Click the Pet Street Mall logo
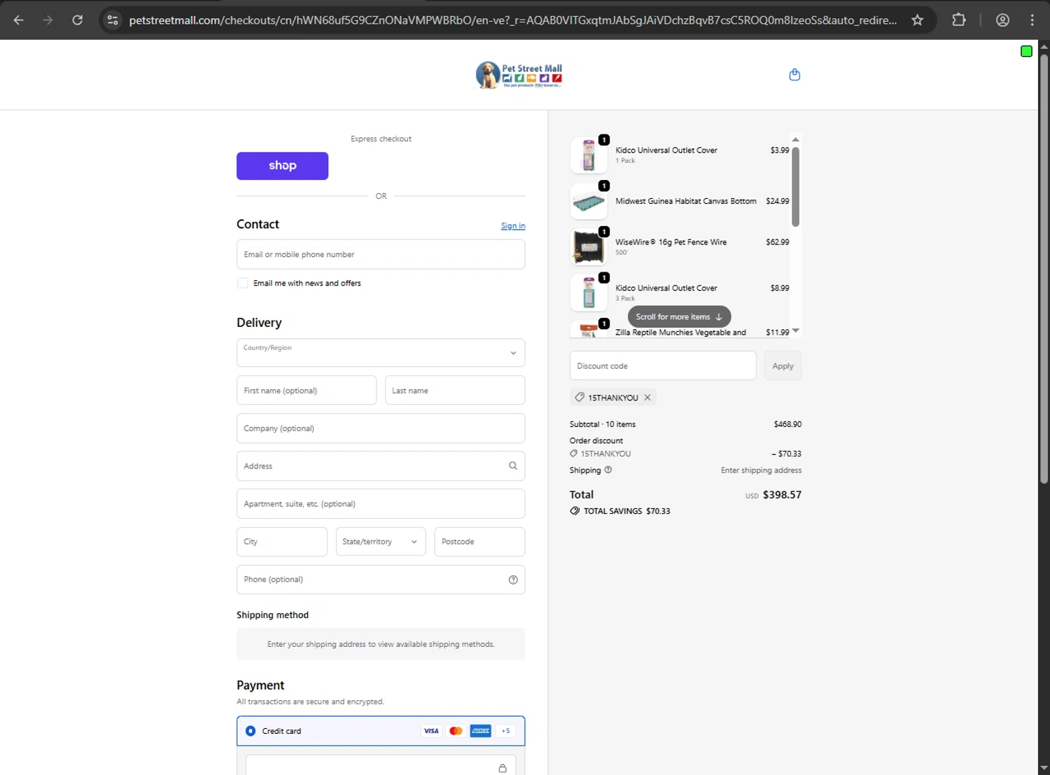Screen dimensions: 1050x775 [x=519, y=75]
